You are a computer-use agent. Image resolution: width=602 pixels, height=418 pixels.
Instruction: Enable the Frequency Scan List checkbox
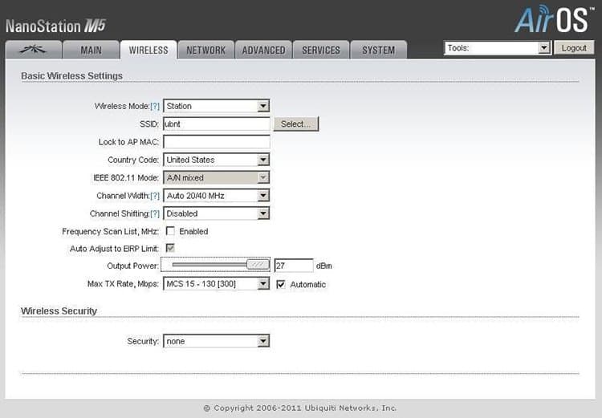point(170,231)
